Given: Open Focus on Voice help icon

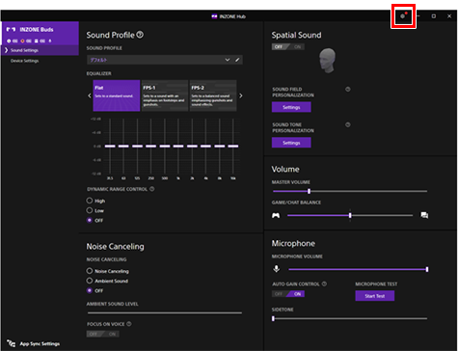Looking at the screenshot, I should [129, 324].
